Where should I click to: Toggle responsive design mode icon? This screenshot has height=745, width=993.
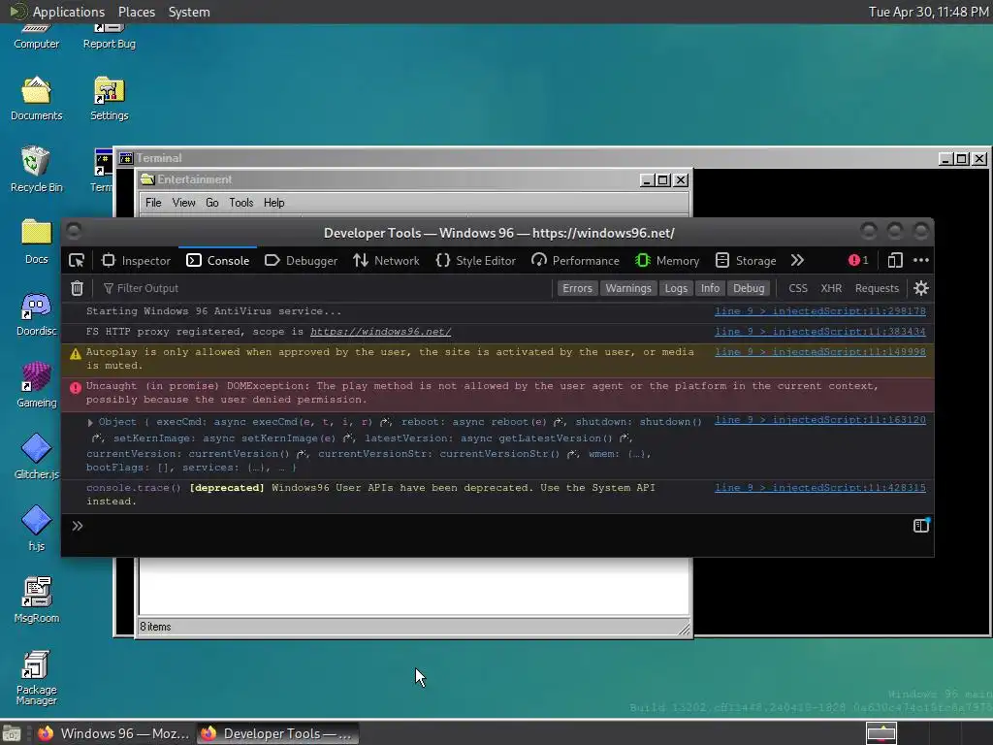895,260
